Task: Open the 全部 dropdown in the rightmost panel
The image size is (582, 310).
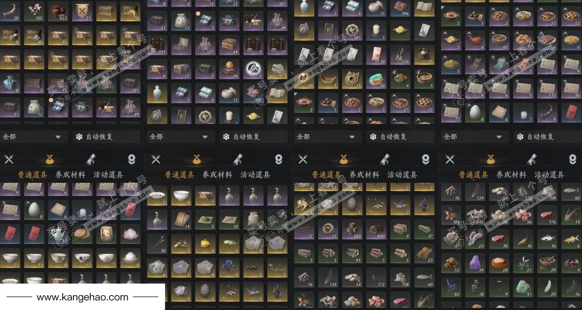Action: (x=474, y=137)
